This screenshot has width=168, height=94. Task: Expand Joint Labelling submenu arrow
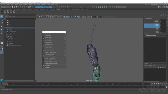pyautogui.click(x=65, y=48)
